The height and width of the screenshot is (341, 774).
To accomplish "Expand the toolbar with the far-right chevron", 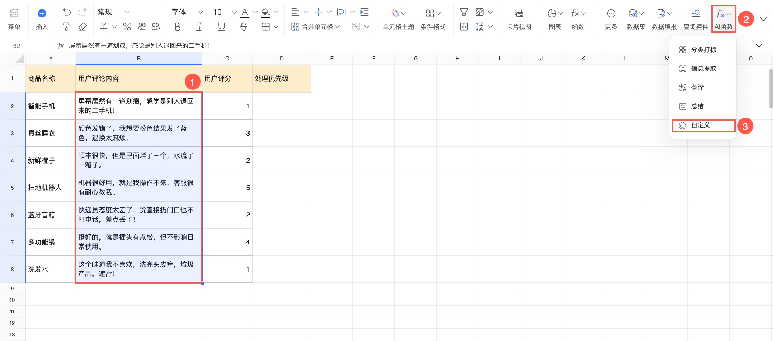I will coord(764,19).
